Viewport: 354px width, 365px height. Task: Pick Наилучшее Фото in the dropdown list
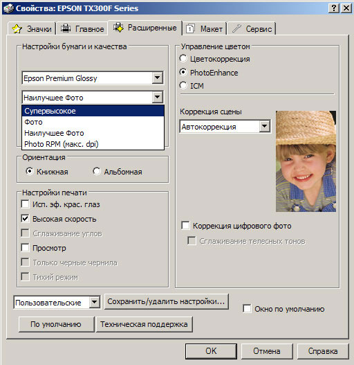tap(93, 133)
